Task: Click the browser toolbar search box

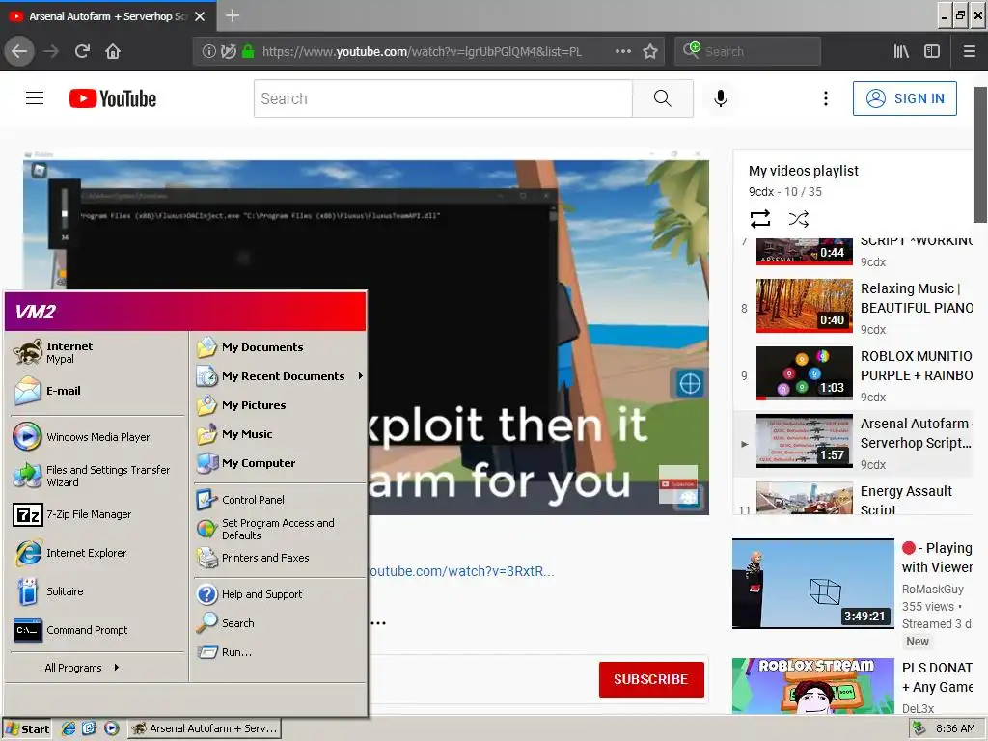Action: click(x=748, y=52)
